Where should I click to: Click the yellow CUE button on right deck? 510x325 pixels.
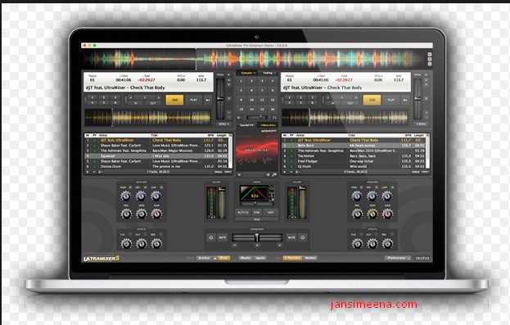(x=372, y=100)
